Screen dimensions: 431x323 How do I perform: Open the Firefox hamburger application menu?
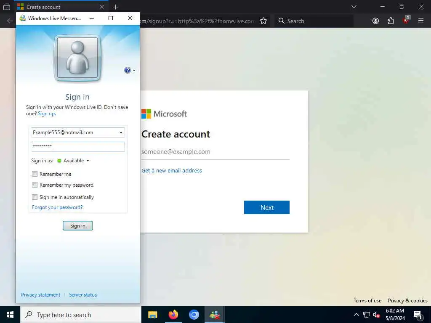[421, 21]
